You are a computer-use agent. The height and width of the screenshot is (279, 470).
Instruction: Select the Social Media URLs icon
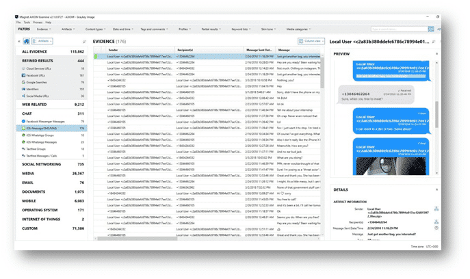[x=23, y=96]
